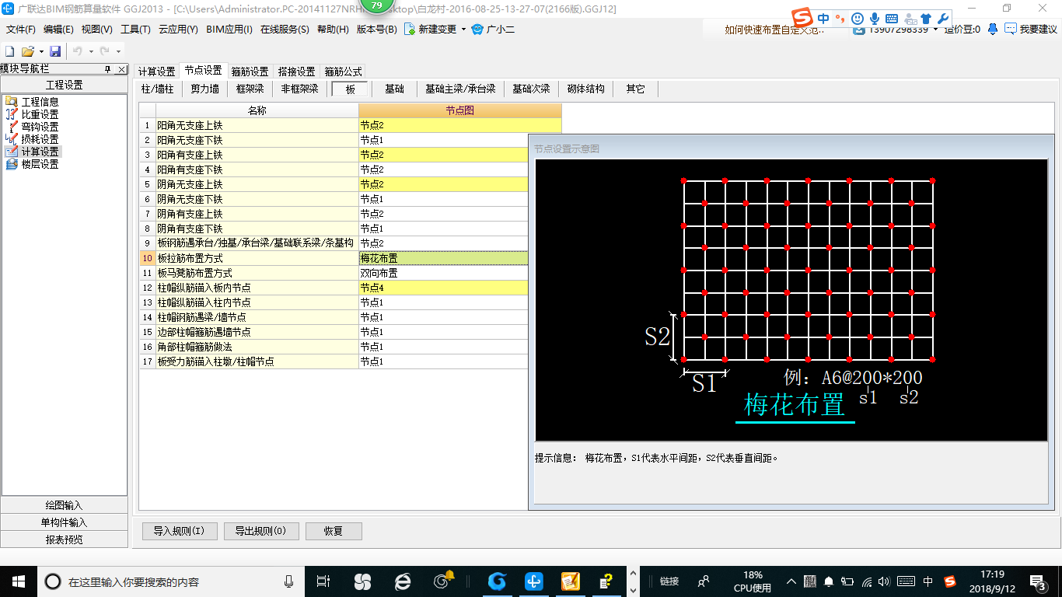Open the dropdown arrow beside Open folder
Image resolution: width=1062 pixels, height=597 pixels.
[x=40, y=51]
